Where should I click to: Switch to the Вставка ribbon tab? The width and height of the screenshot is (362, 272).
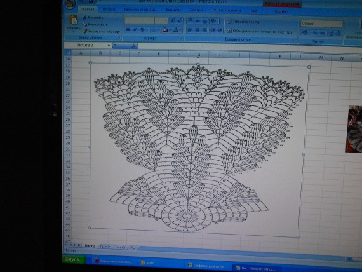coord(109,10)
